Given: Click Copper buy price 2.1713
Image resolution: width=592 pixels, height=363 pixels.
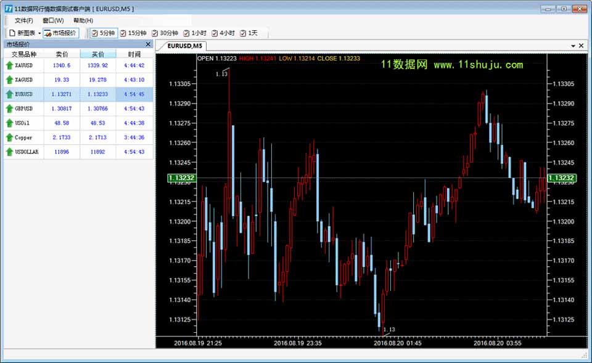Looking at the screenshot, I should (98, 137).
